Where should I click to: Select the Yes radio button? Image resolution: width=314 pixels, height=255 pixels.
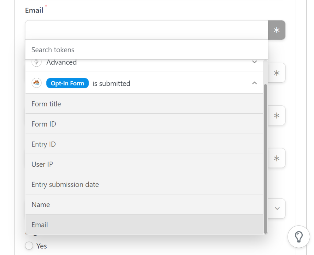(29, 246)
